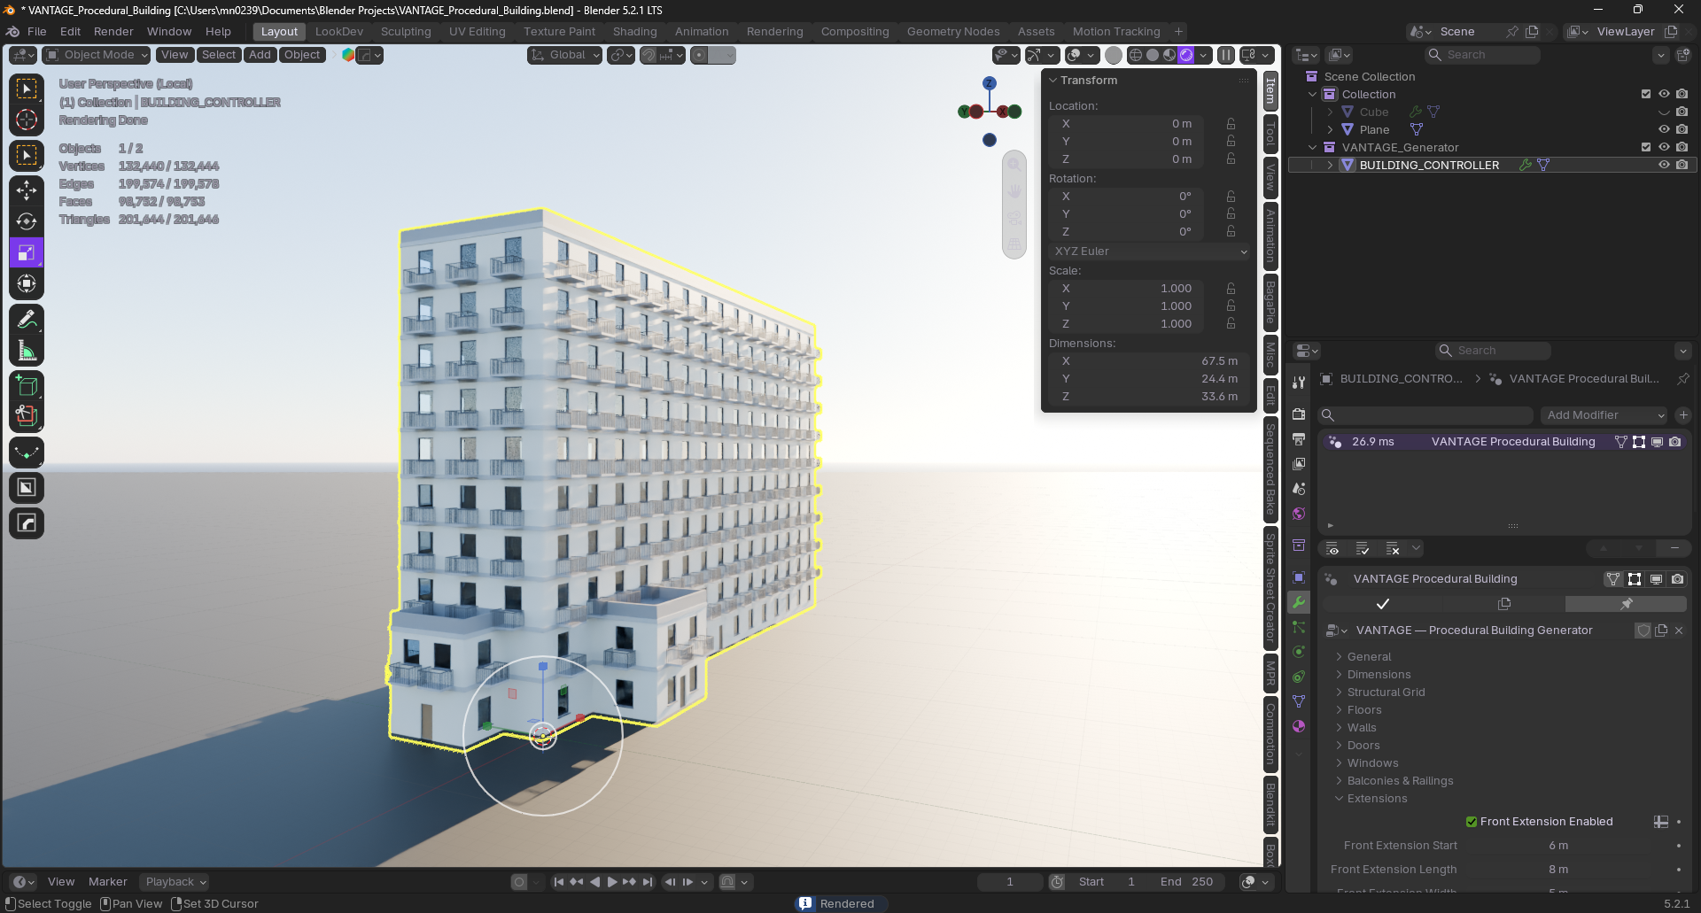Open the Object Mode dropdown

point(97,55)
